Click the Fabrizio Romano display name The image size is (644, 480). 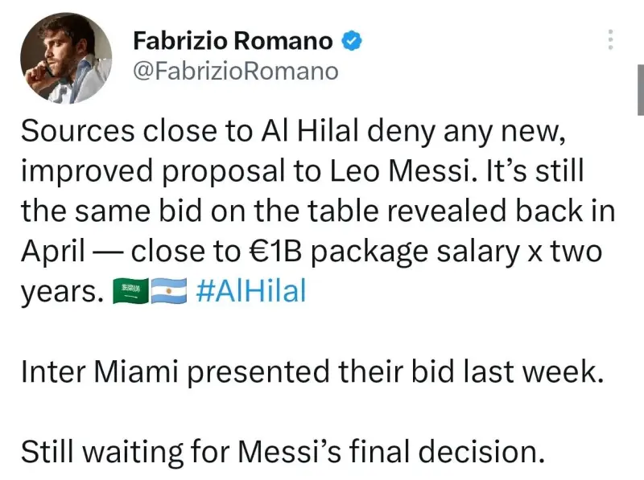coord(233,41)
